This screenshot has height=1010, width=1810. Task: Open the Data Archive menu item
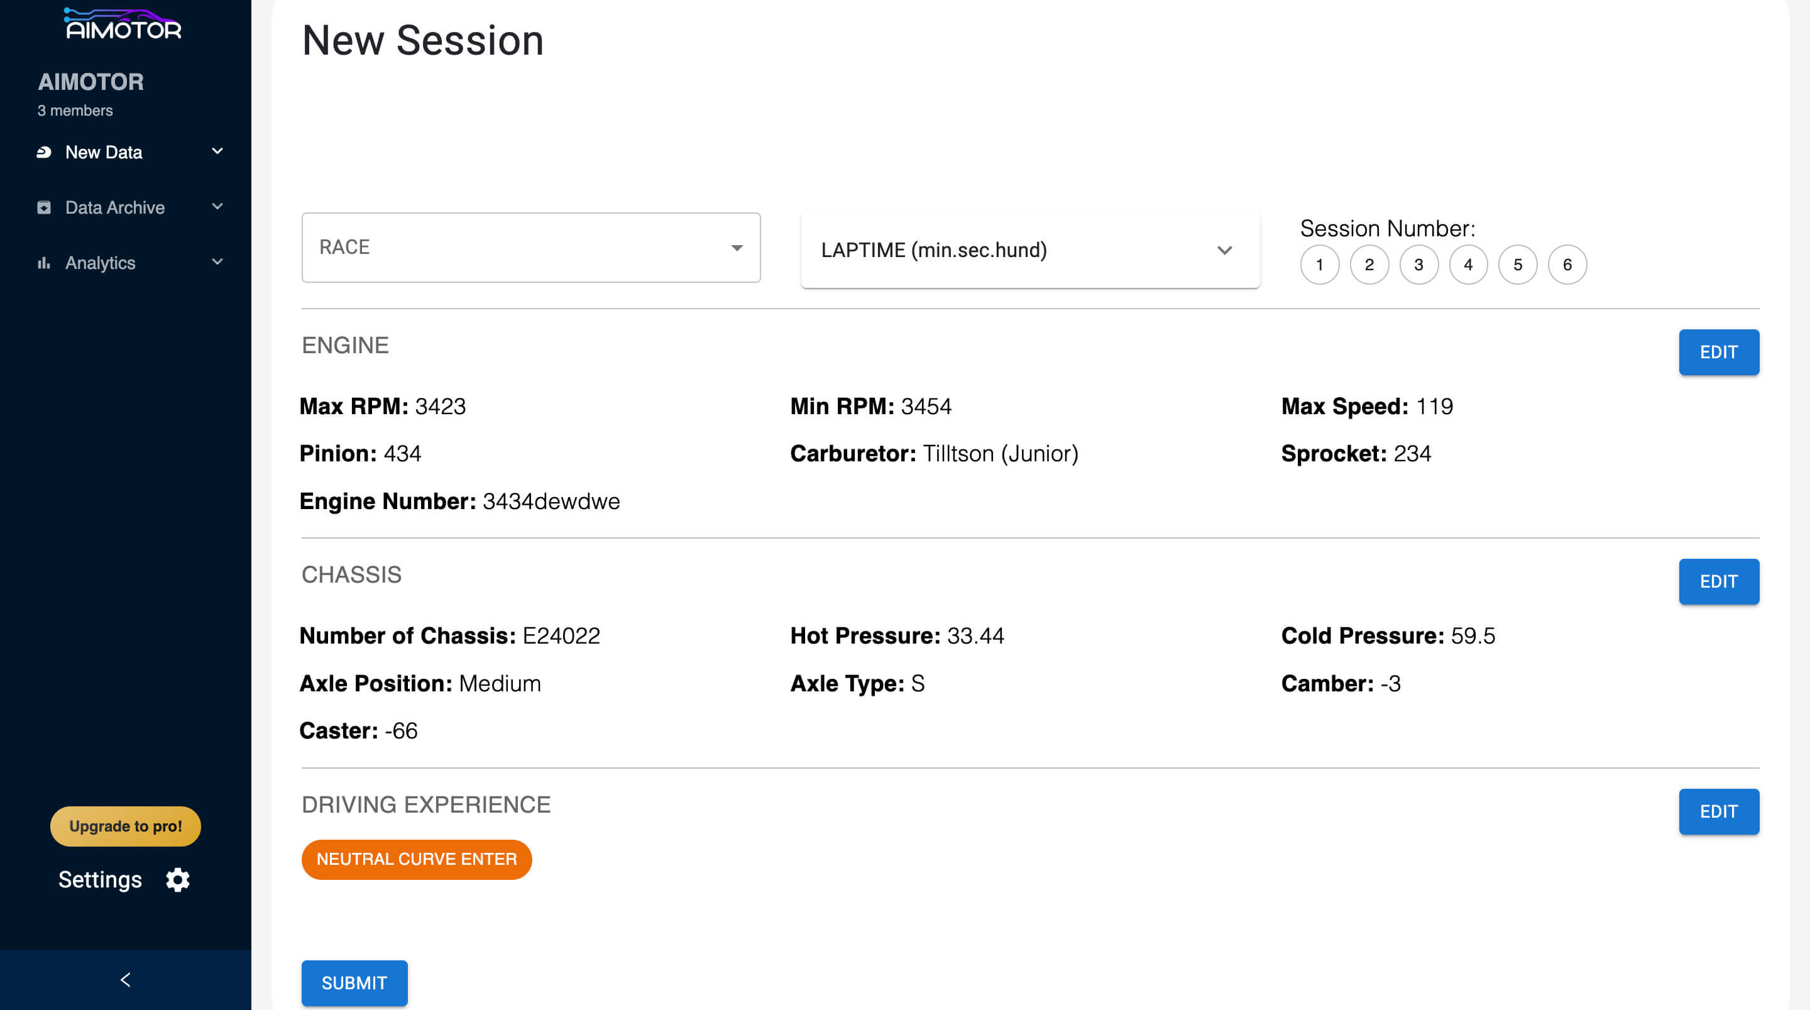(x=114, y=207)
